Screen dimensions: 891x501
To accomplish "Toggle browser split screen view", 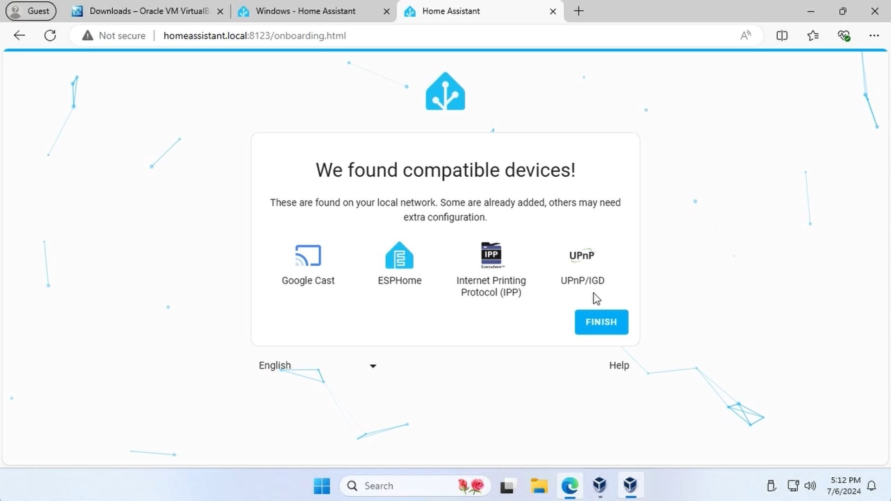I will pos(782,35).
